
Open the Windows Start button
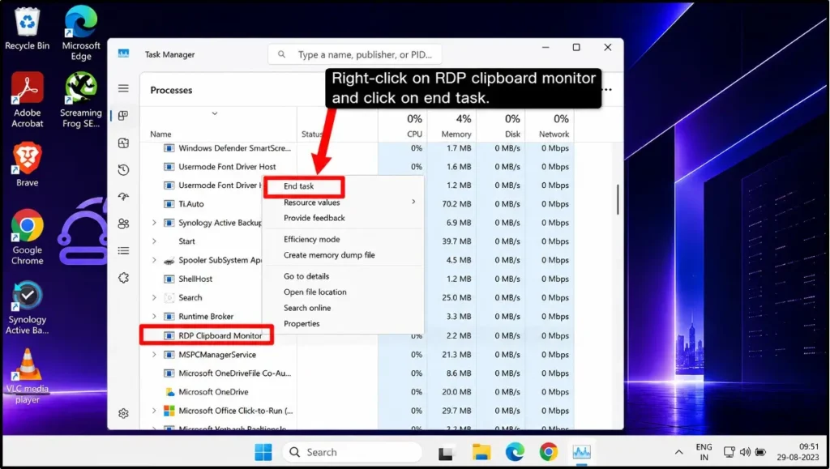[x=263, y=452]
